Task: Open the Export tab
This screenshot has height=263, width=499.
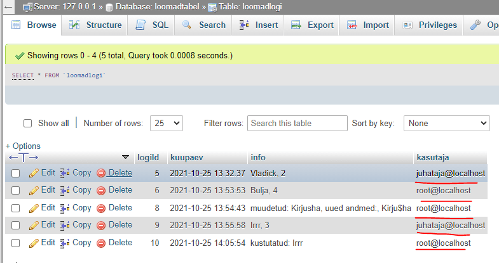Action: pyautogui.click(x=312, y=25)
